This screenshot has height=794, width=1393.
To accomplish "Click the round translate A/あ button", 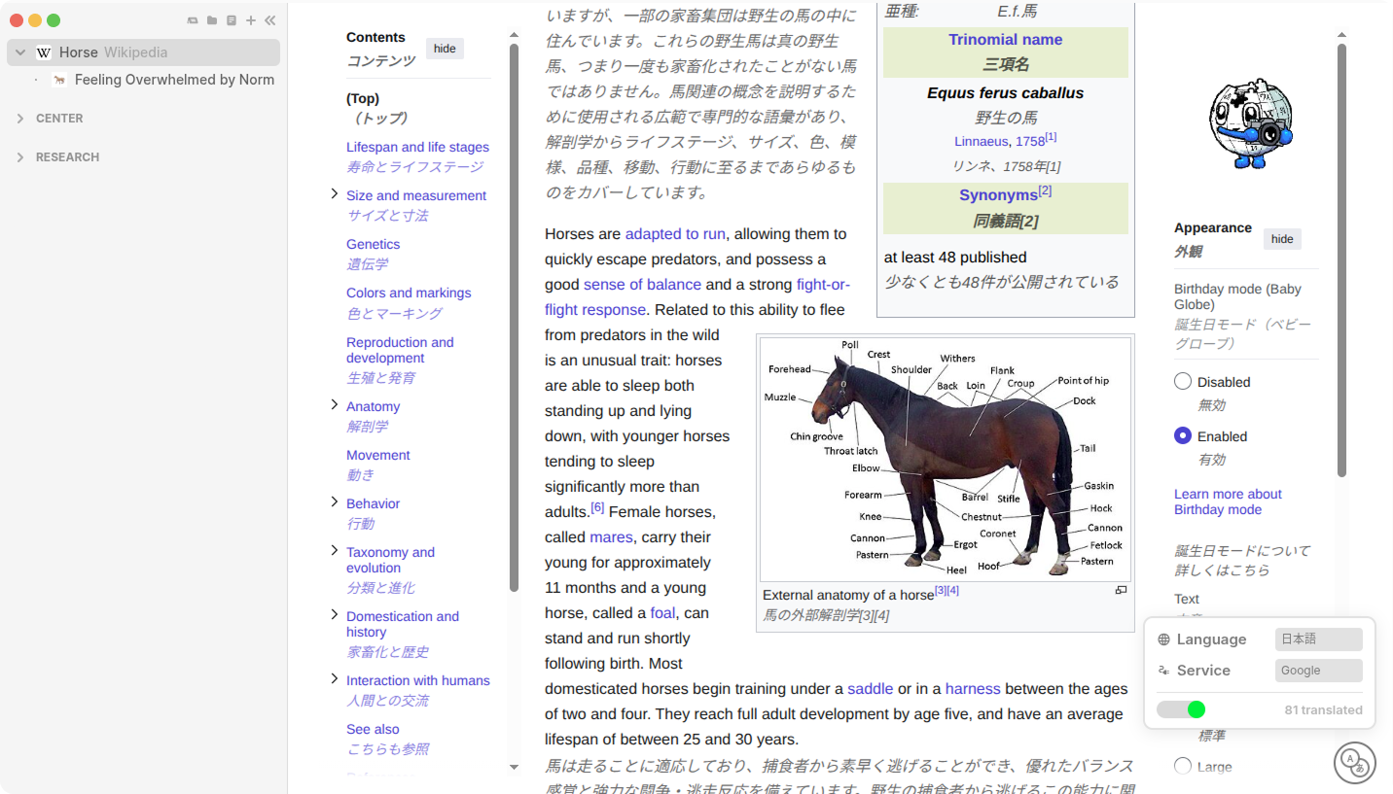I will click(1354, 762).
